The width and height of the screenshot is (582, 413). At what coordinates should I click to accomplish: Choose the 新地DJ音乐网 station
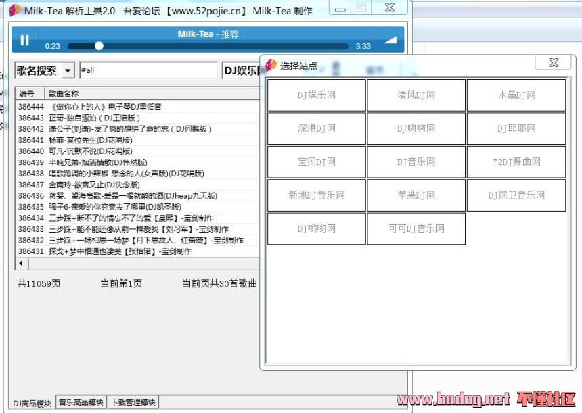(317, 195)
